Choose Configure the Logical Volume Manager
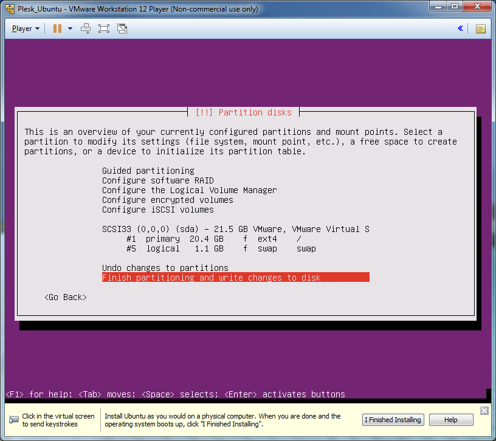Image resolution: width=496 pixels, height=441 pixels. click(189, 190)
